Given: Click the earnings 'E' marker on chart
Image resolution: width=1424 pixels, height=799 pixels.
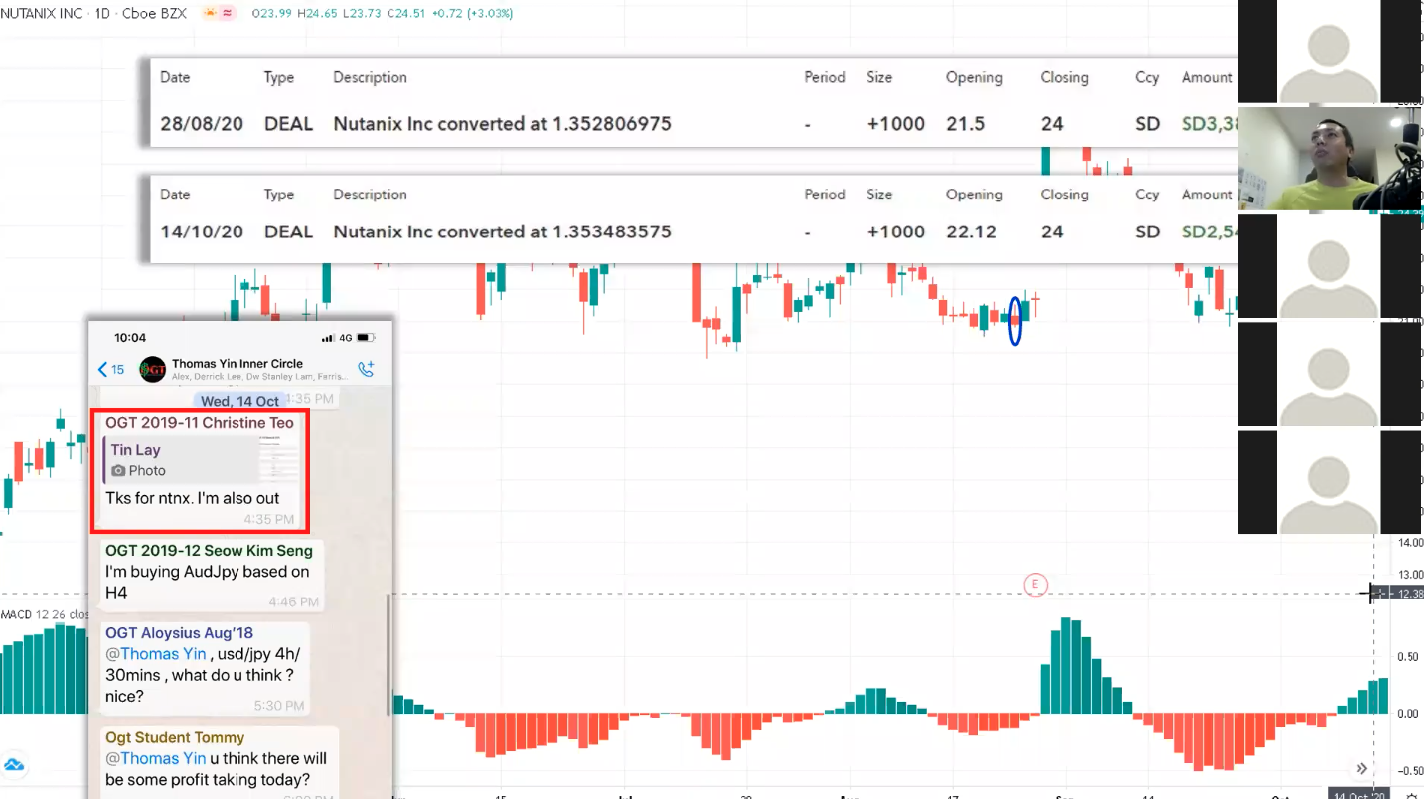Looking at the screenshot, I should pyautogui.click(x=1035, y=585).
